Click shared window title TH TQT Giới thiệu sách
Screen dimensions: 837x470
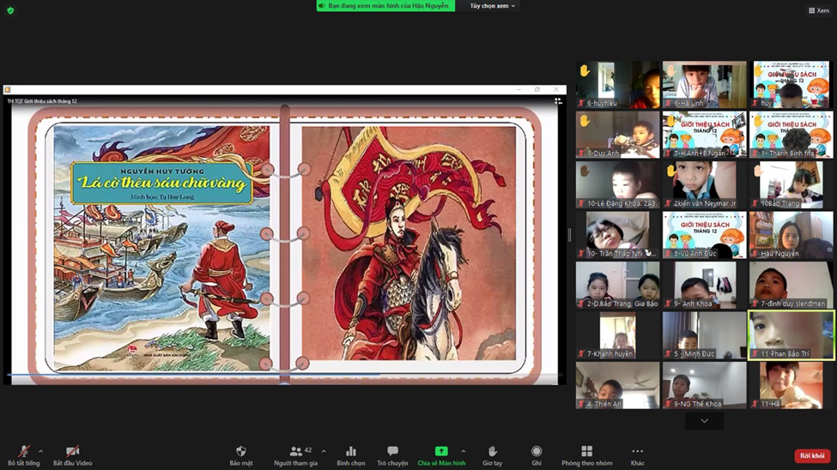pos(42,101)
